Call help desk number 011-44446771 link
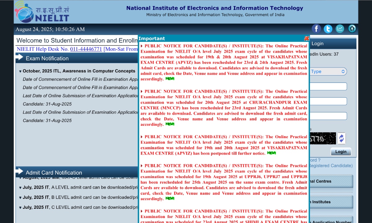This screenshot has width=372, height=223. 86,49
